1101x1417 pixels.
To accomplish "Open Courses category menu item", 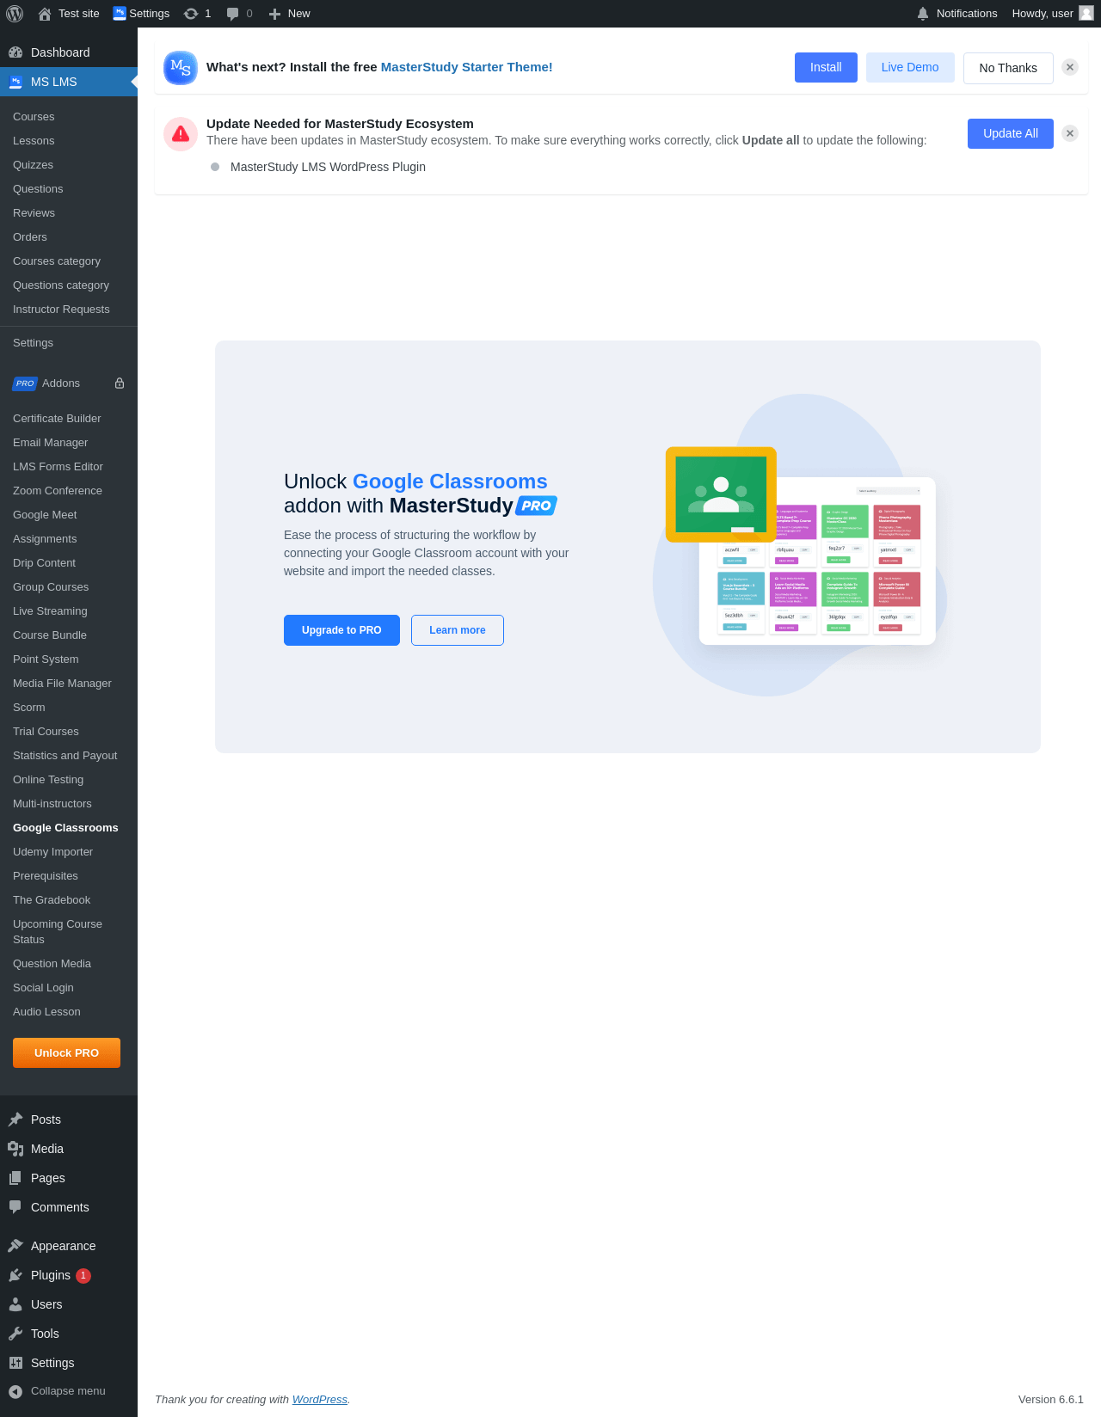I will (x=57, y=261).
